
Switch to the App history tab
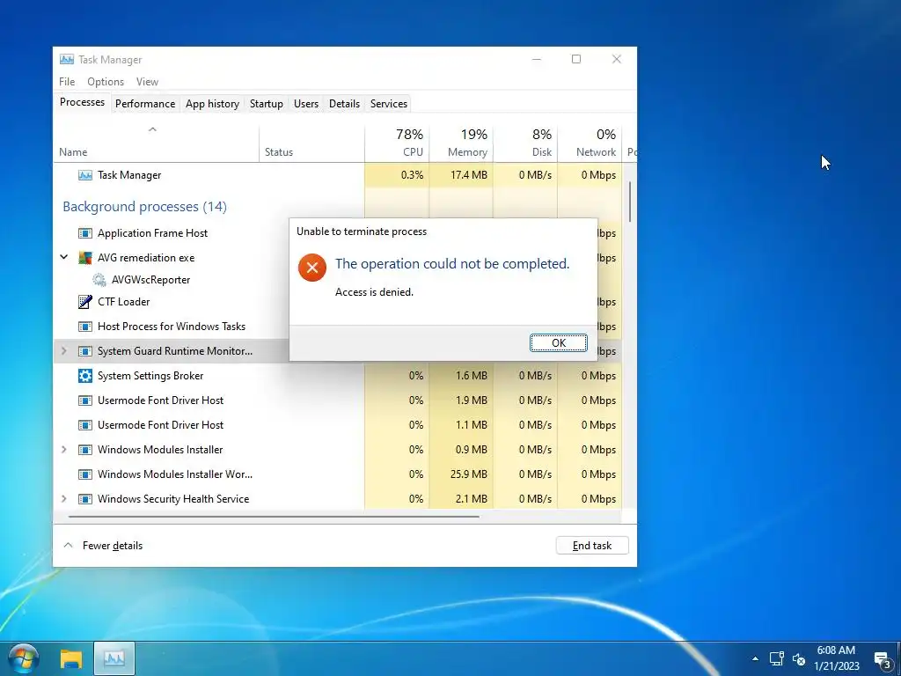tap(212, 104)
